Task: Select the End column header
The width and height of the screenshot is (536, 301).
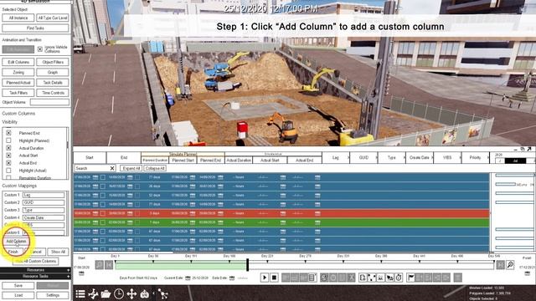Action: tap(124, 158)
